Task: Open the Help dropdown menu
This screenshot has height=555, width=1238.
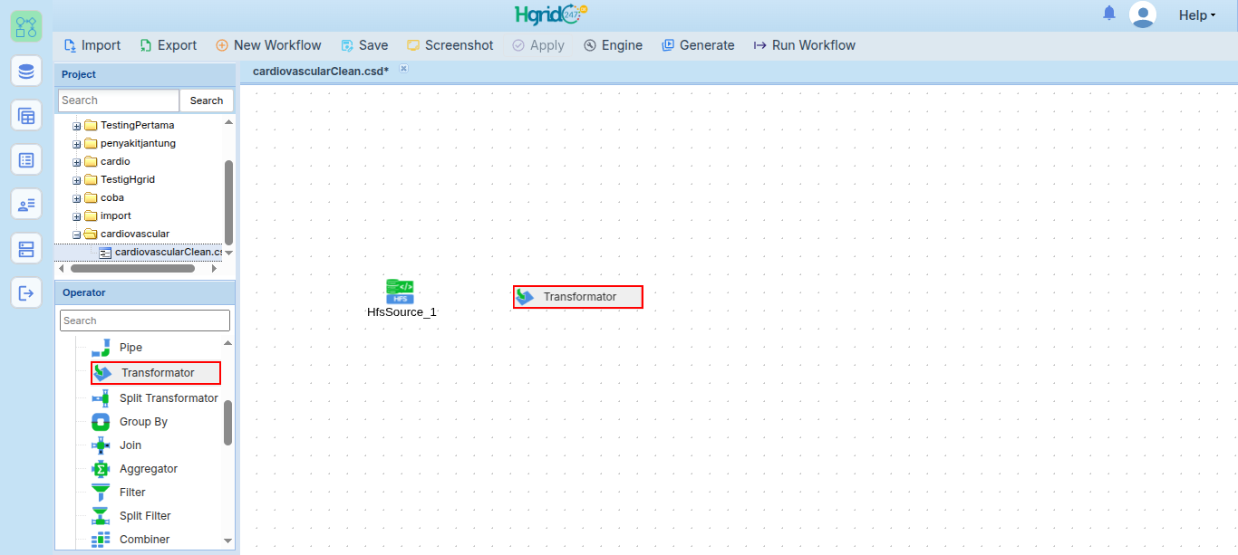Action: click(x=1196, y=15)
